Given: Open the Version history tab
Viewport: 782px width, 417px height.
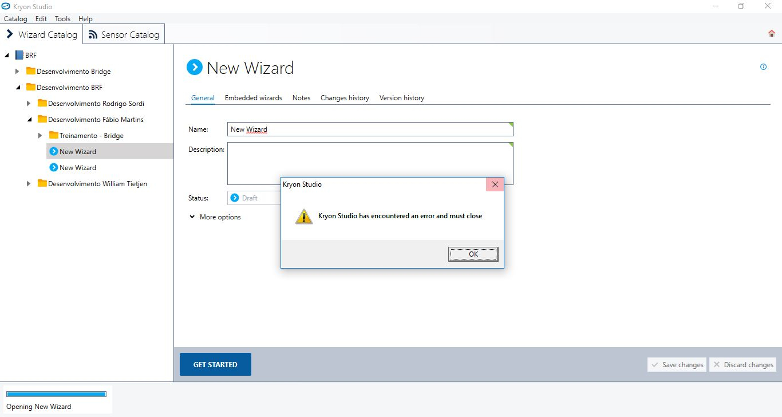Looking at the screenshot, I should (x=402, y=98).
